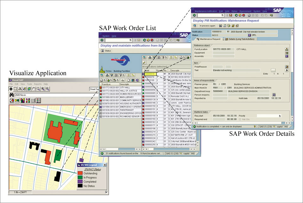
Task: Open the Tools menu in Visual SAP
Action: (x=29, y=84)
